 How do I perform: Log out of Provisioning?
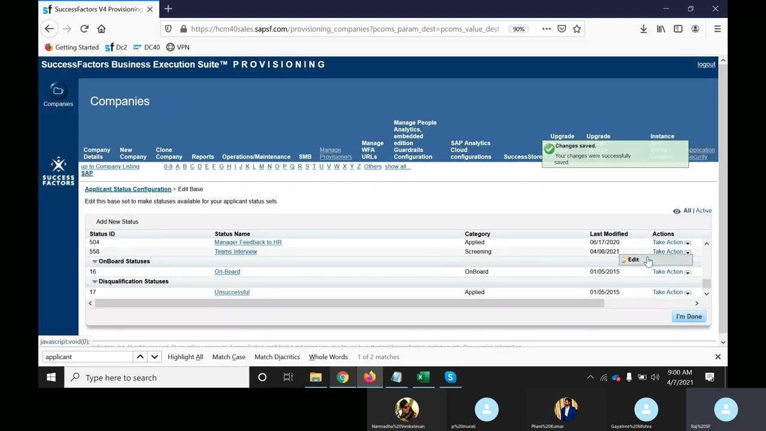tap(706, 64)
